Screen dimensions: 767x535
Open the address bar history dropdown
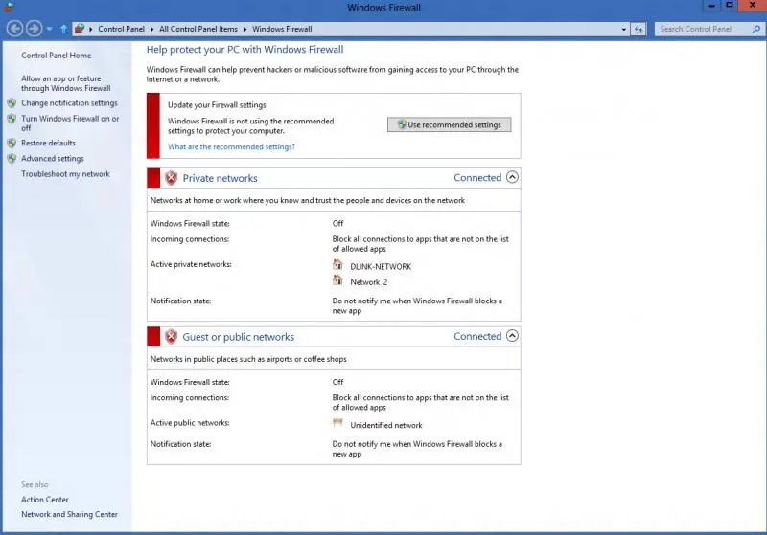coord(624,30)
